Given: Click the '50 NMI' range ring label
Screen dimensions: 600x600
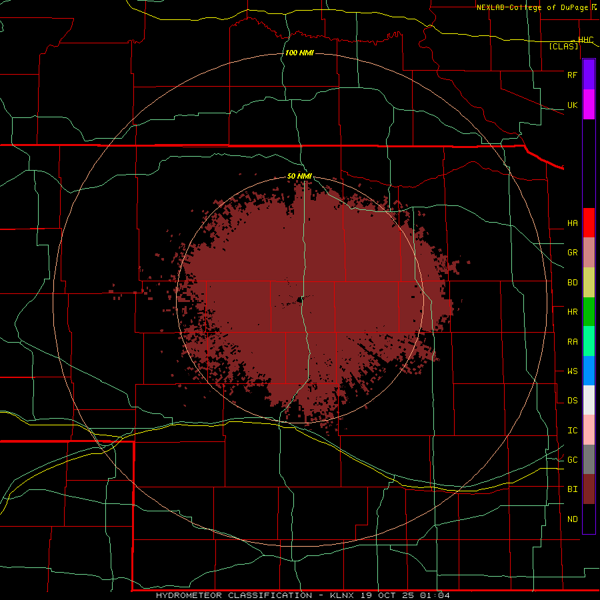Looking at the screenshot, I should point(299,177).
